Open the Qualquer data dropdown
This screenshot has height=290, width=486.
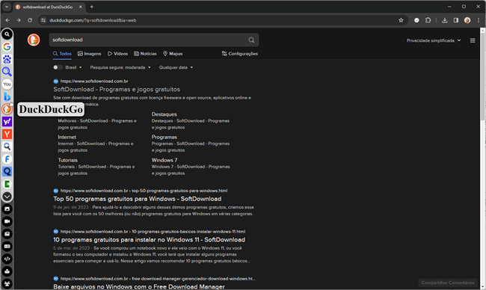pos(176,67)
